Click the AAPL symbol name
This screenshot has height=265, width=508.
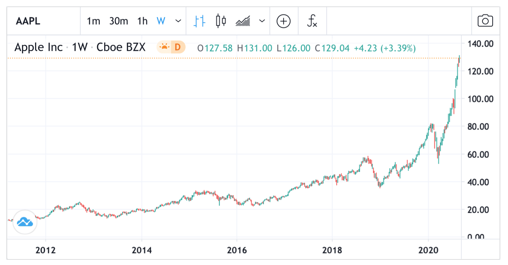tap(28, 21)
